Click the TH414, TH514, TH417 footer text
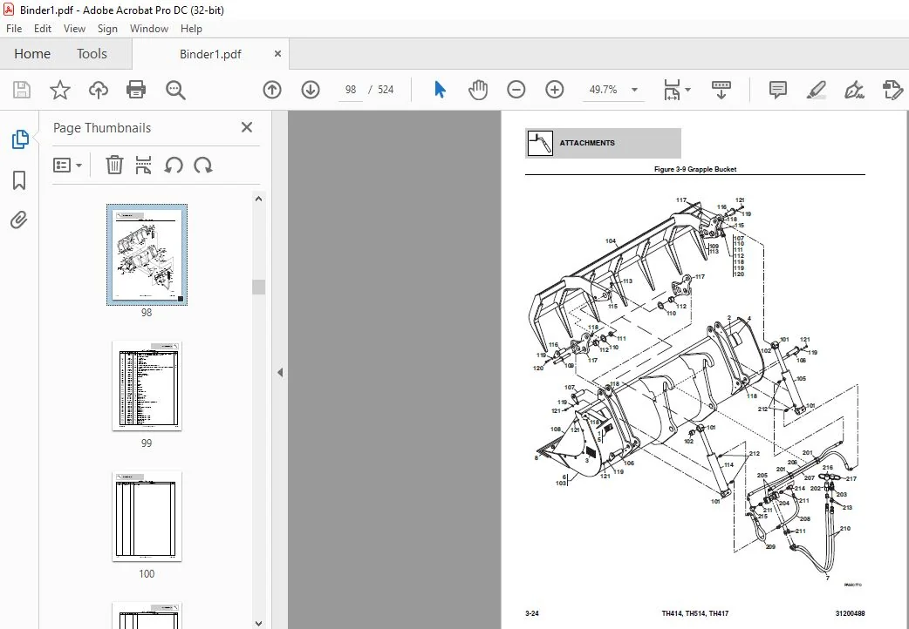 tap(695, 613)
